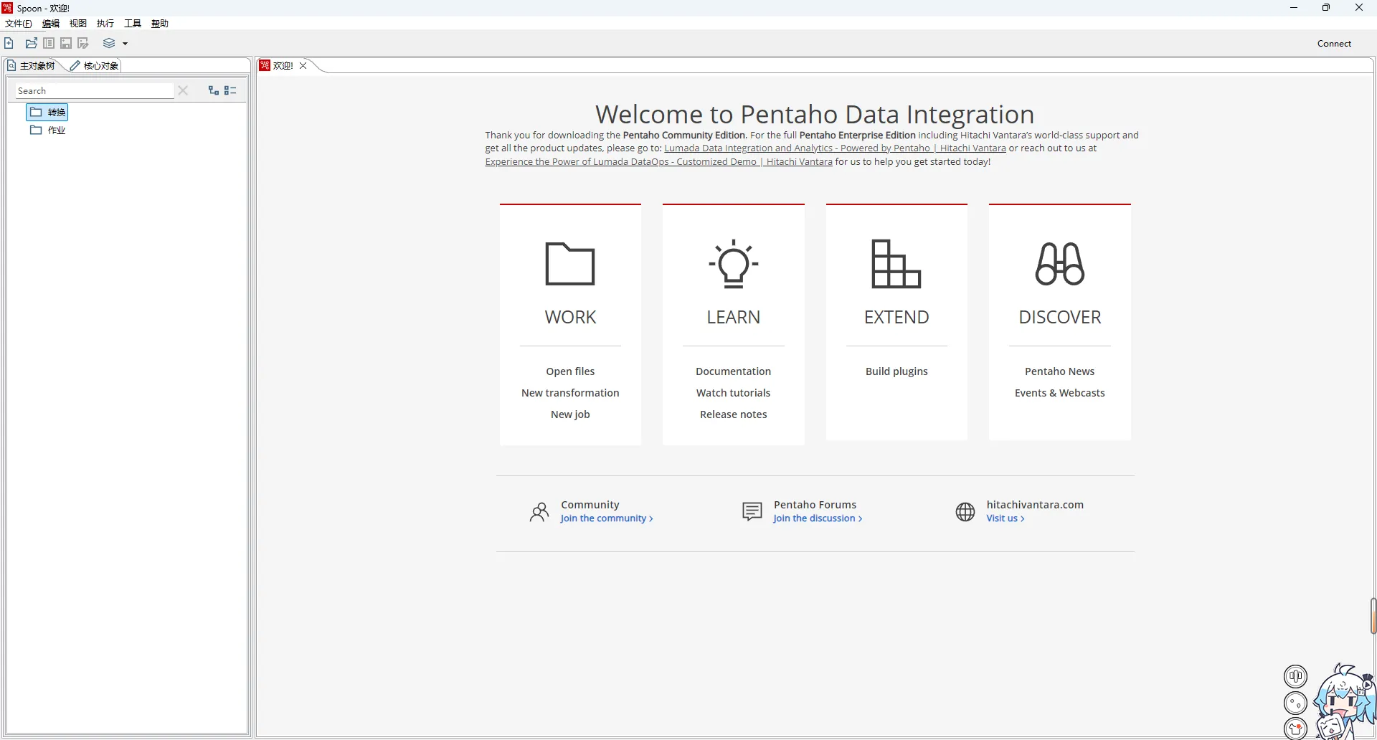Viewport: 1377px width, 740px height.
Task: Open the Experience the Power of Lumada DataOps link
Action: coord(658,162)
